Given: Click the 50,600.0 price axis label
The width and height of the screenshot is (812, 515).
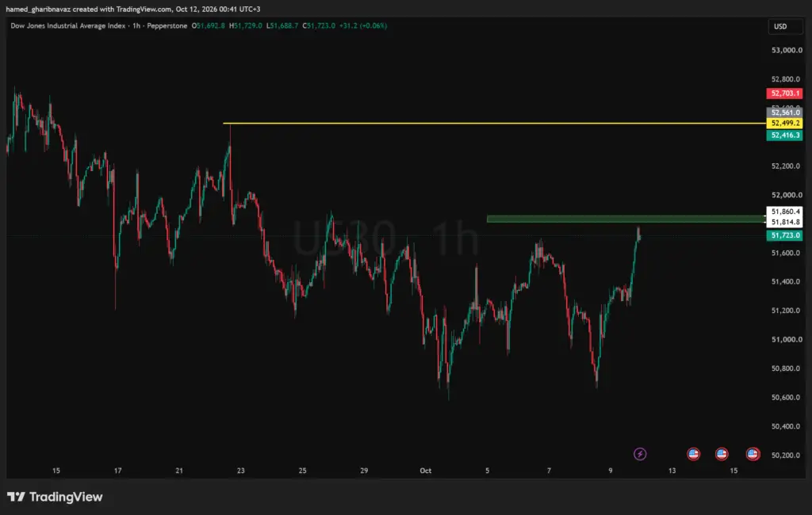Looking at the screenshot, I should (x=787, y=398).
